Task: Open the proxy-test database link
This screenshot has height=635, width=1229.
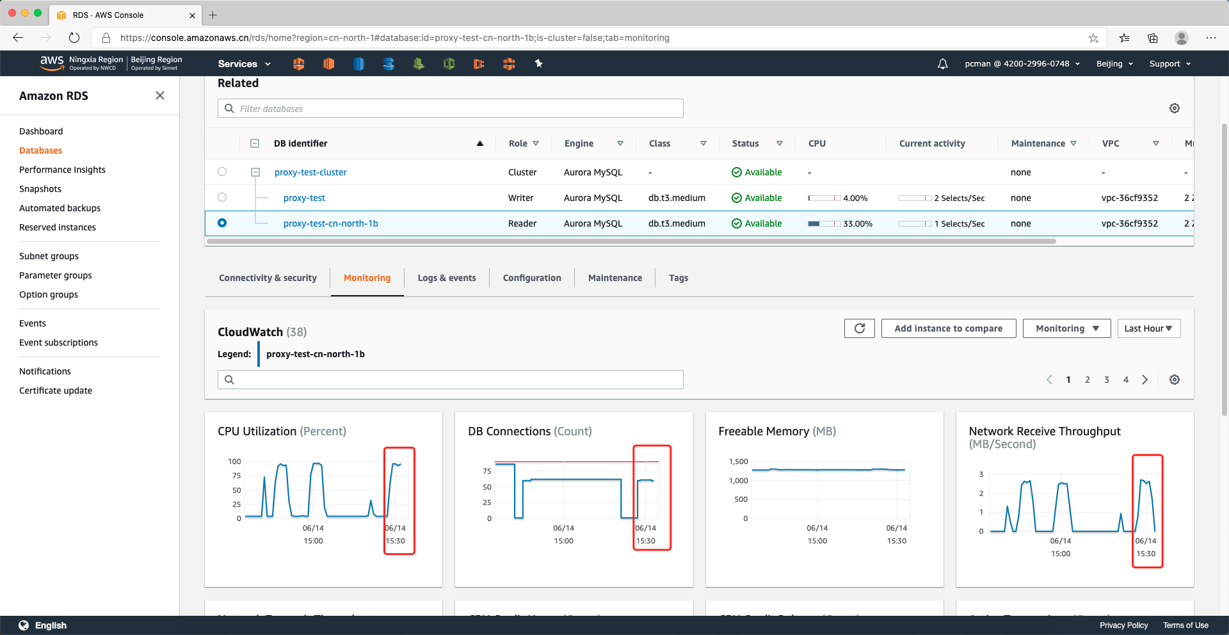Action: [x=304, y=198]
